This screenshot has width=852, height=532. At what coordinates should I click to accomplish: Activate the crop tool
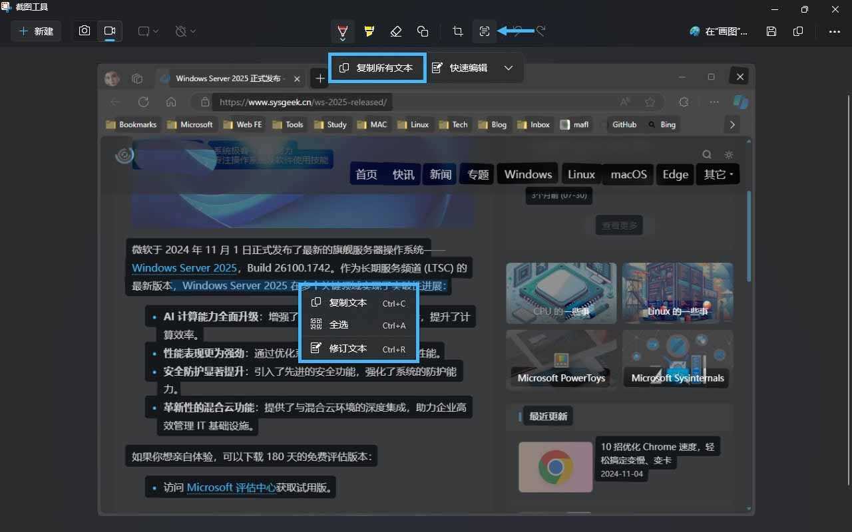(x=457, y=31)
